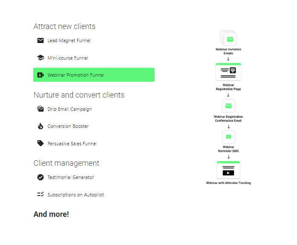Open the Mini-course Funnel option
The image size is (297, 245).
tap(68, 58)
